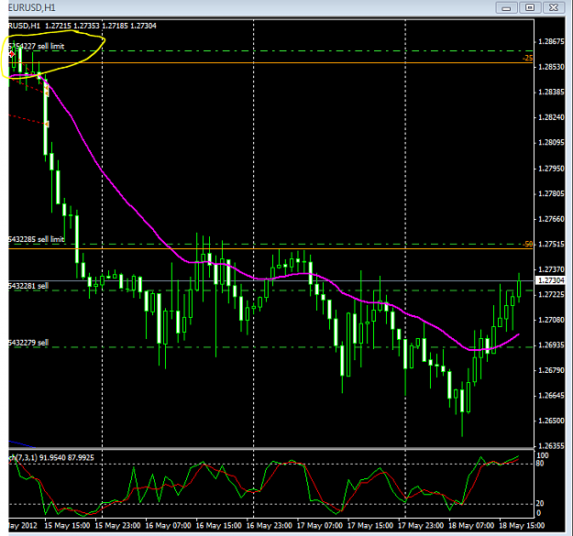Click the 1.27225 price scale label
Screen dimensions: 573x536
[551, 294]
